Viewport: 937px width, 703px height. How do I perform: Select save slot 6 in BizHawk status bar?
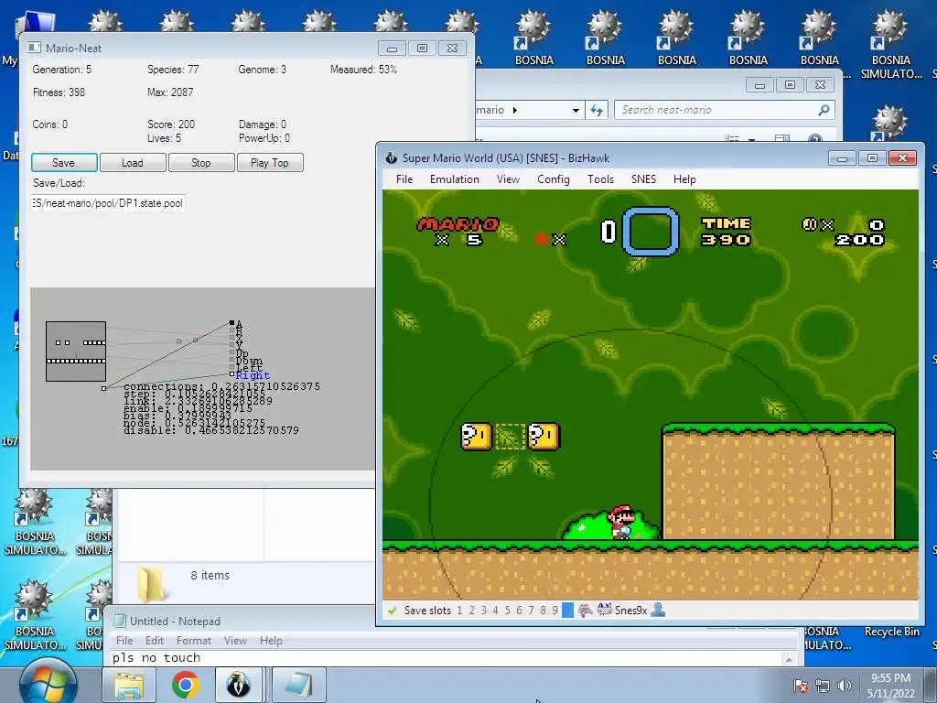(519, 611)
